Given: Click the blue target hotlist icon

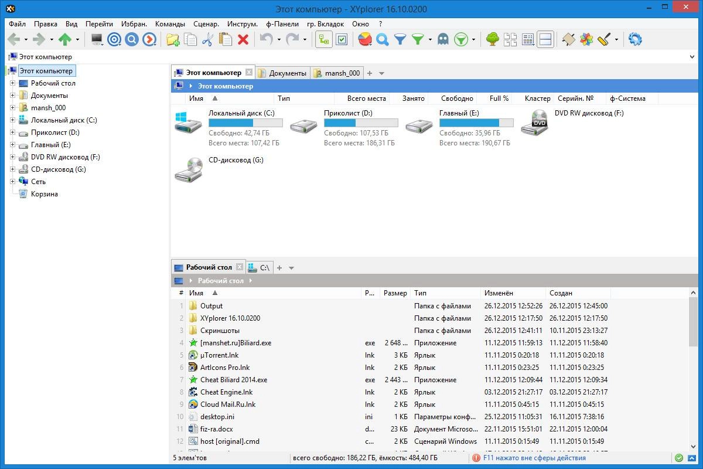Looking at the screenshot, I should (x=114, y=39).
